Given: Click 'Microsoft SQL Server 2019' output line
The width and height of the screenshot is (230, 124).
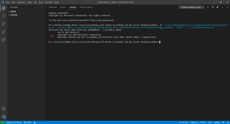Looking at the screenshot, I should [x=85, y=30].
